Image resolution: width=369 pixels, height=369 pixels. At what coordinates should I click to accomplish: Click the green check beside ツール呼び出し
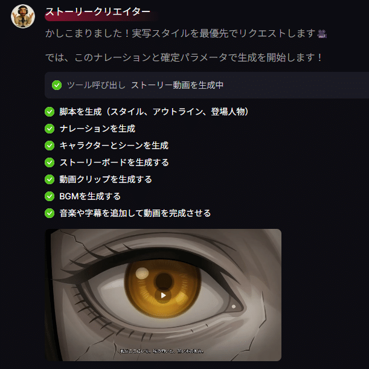[57, 85]
